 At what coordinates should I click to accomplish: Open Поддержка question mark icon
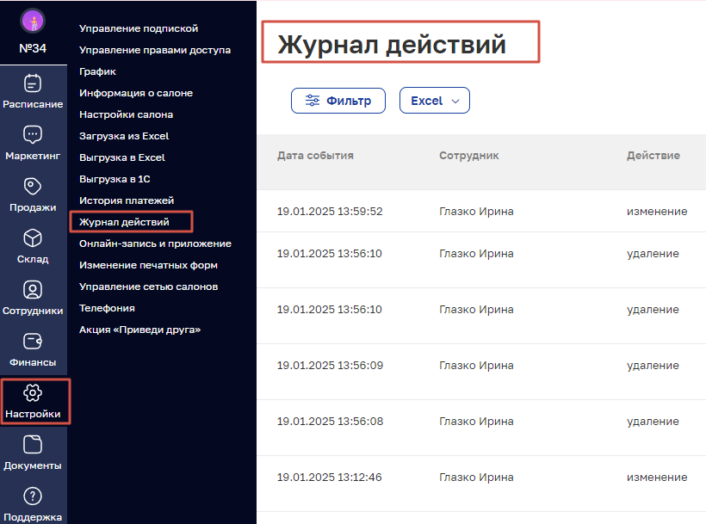[33, 496]
